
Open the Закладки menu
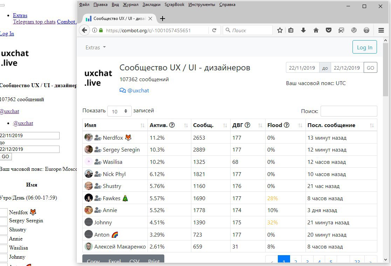(151, 5)
